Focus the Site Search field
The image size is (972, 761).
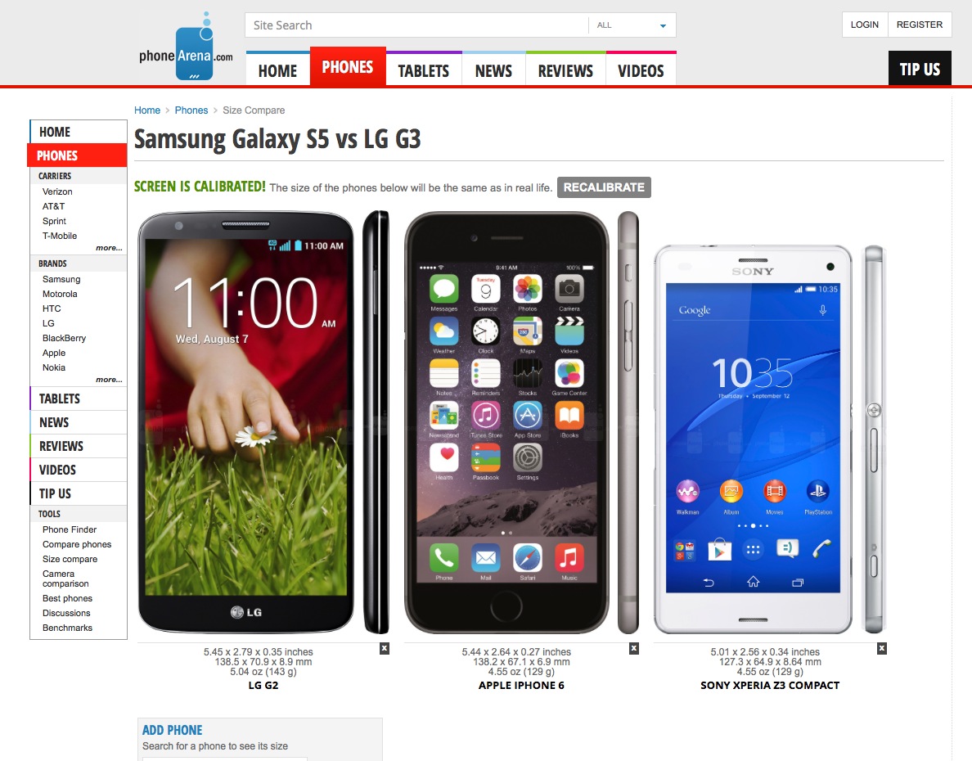coord(416,25)
